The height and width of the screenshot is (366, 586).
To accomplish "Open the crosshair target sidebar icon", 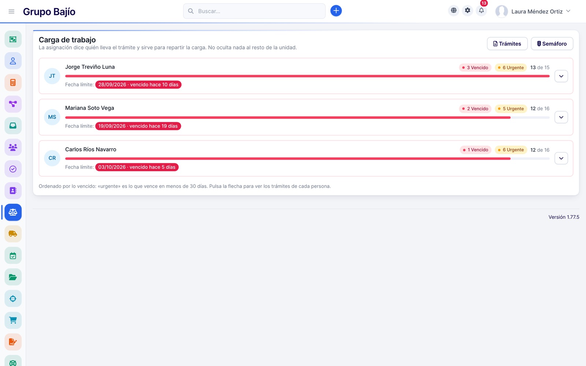I will (13, 299).
